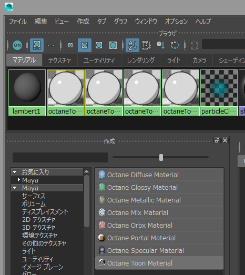Select the その他のテクスチャ category
Image resolution: width=245 pixels, height=275 pixels.
click(x=44, y=243)
